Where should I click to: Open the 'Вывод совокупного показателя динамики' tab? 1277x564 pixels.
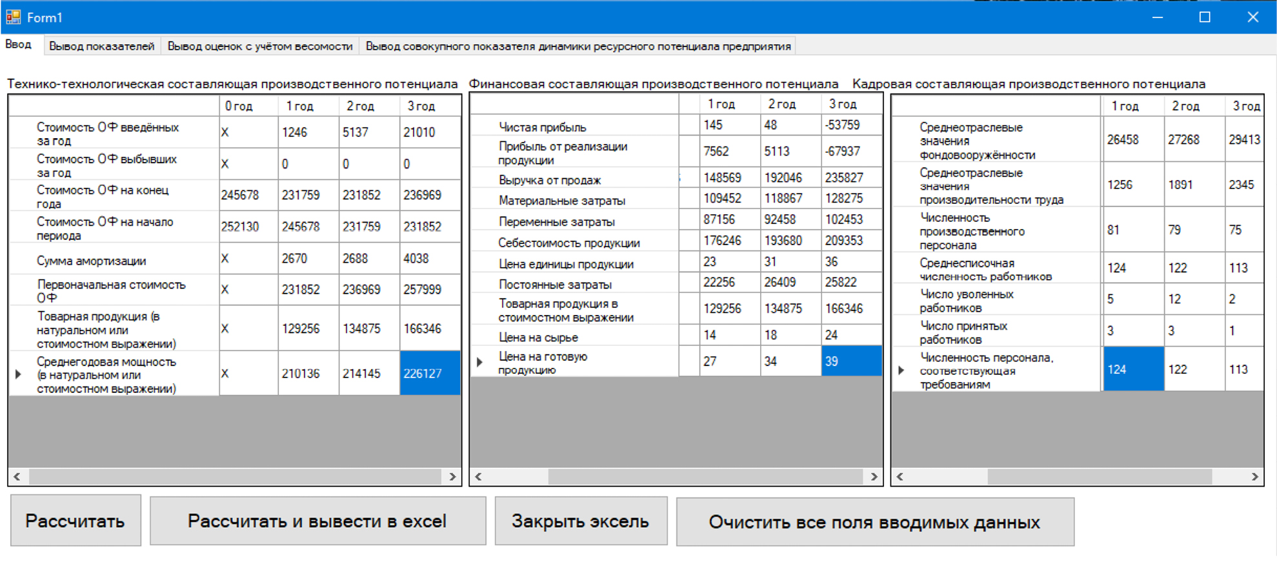[578, 46]
